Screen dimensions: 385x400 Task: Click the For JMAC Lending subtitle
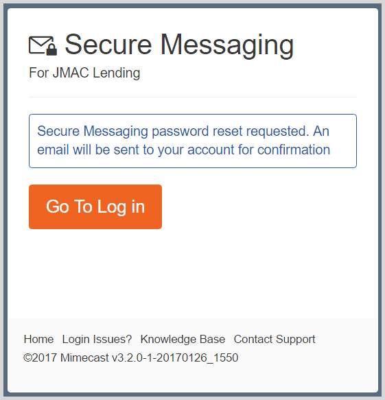[x=84, y=73]
